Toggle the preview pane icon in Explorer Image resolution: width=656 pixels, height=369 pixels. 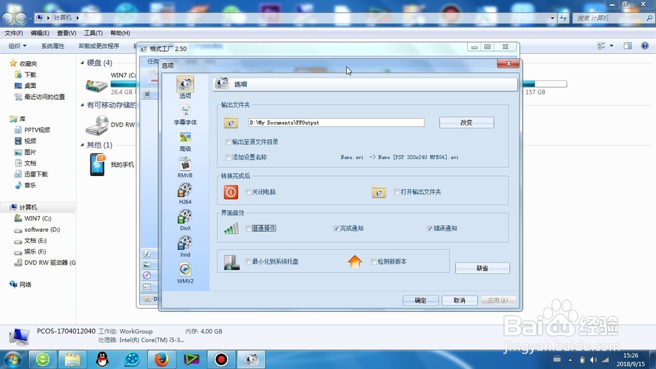(628, 46)
